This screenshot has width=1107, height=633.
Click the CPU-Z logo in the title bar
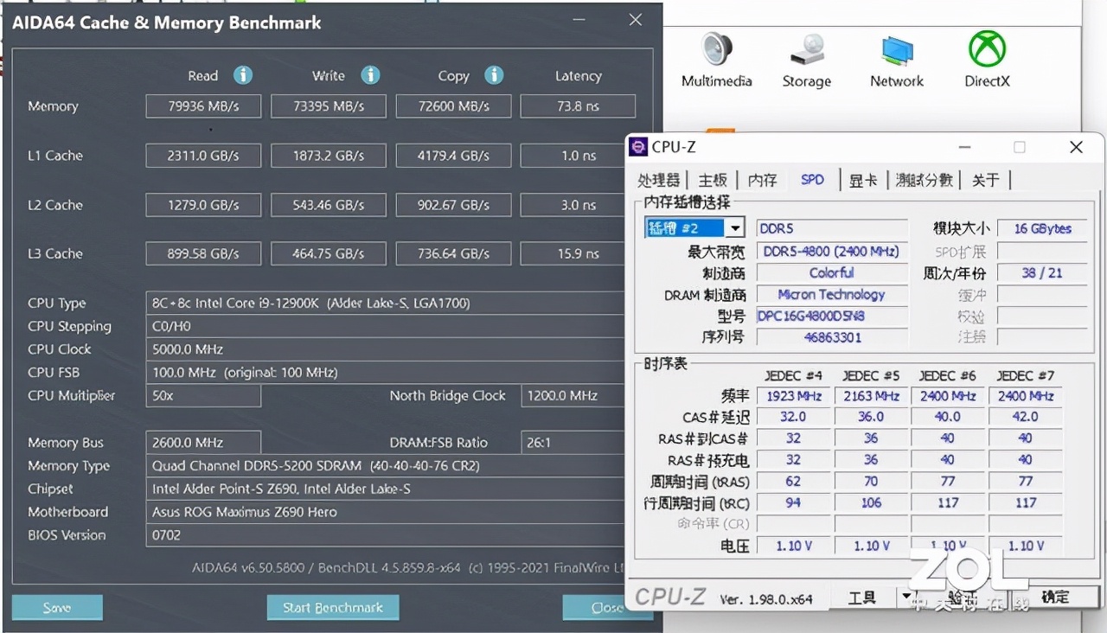(x=639, y=147)
